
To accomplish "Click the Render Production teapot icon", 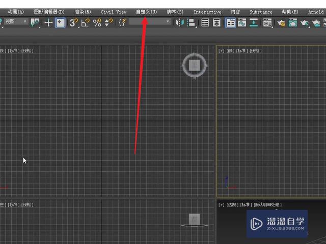I will pyautogui.click(x=305, y=23).
